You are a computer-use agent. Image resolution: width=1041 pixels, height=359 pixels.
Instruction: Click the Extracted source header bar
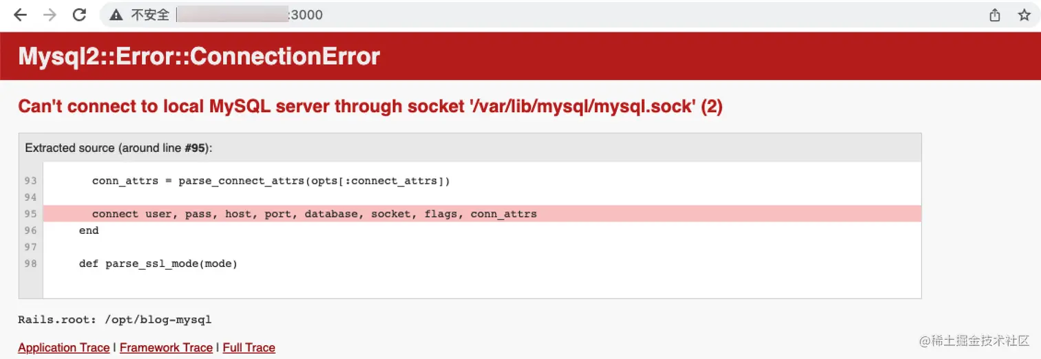(470, 148)
